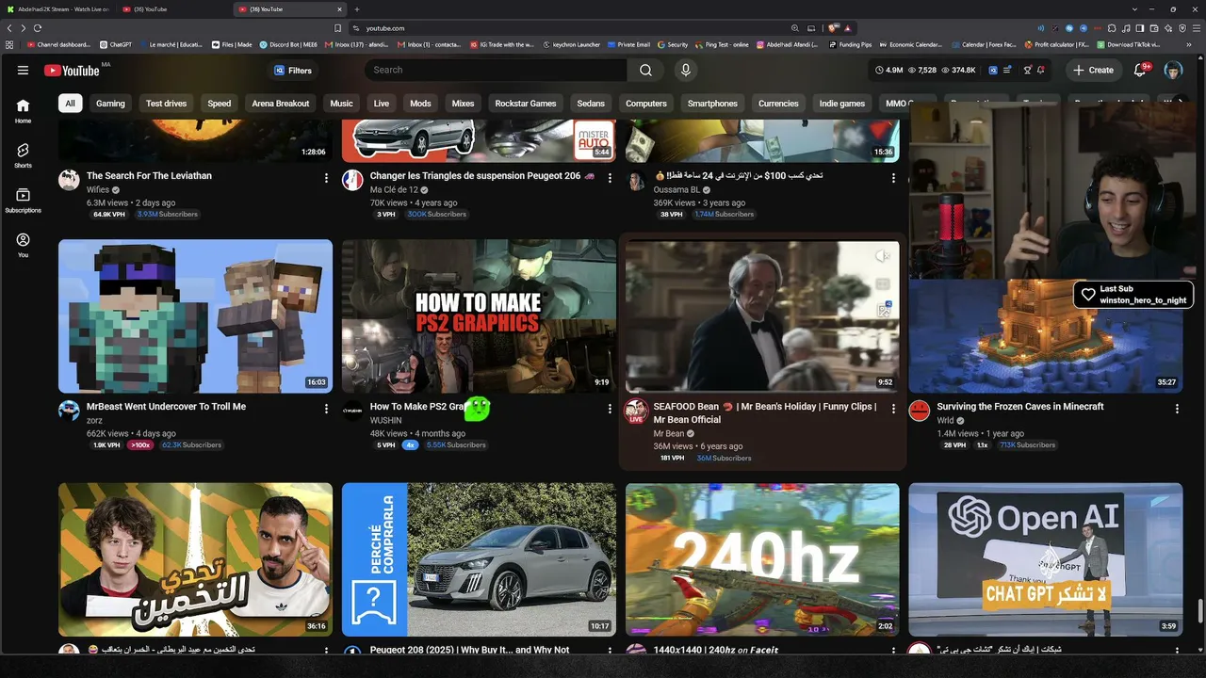Open the Brave Rewards triangle icon
Image resolution: width=1206 pixels, height=678 pixels.
tap(847, 28)
